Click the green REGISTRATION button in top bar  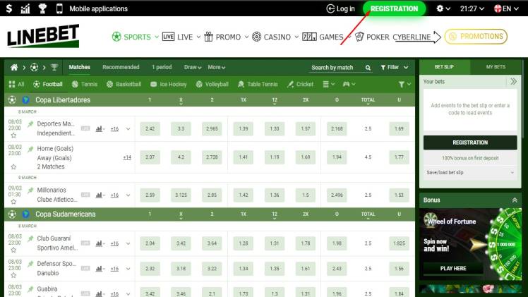tap(394, 8)
